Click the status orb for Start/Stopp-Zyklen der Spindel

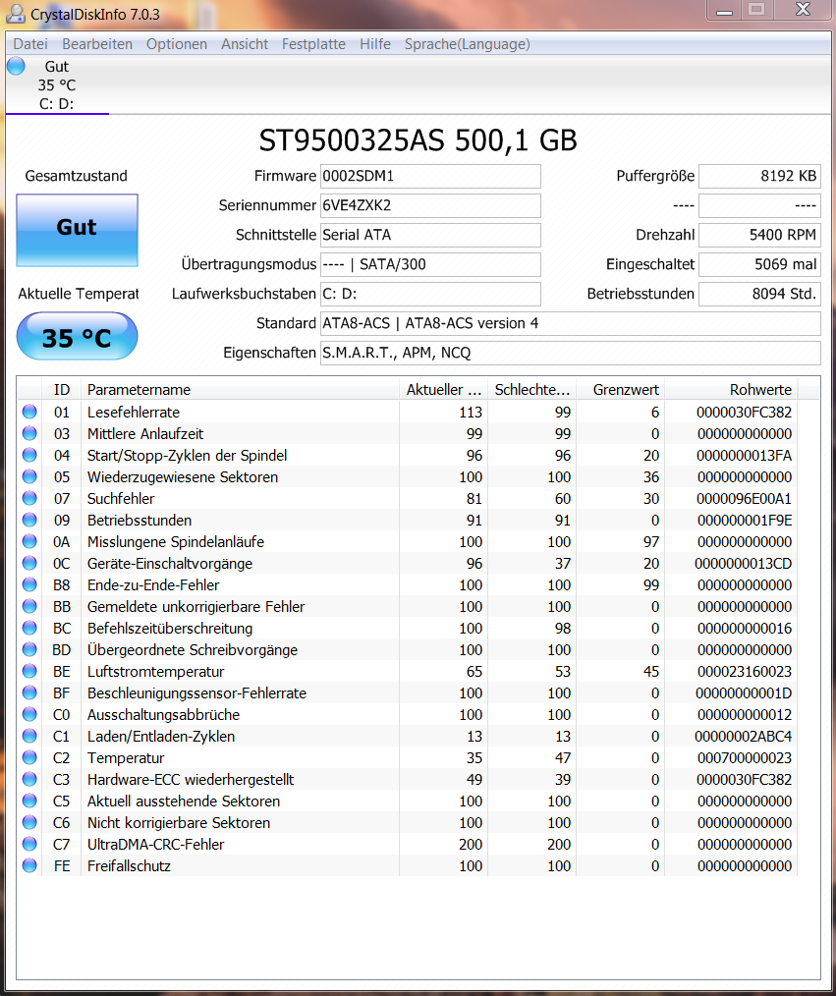[29, 455]
